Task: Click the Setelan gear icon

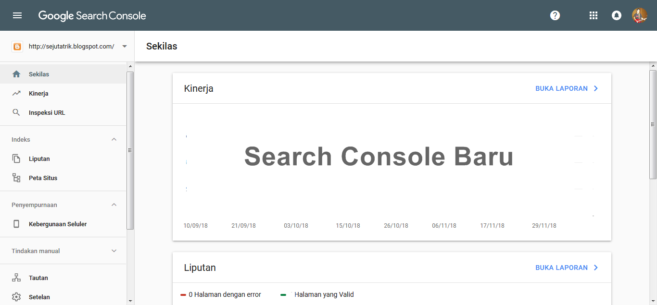Action: (16, 297)
